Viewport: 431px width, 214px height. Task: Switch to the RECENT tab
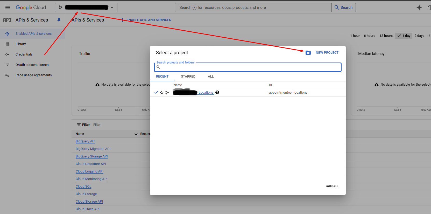pyautogui.click(x=162, y=77)
